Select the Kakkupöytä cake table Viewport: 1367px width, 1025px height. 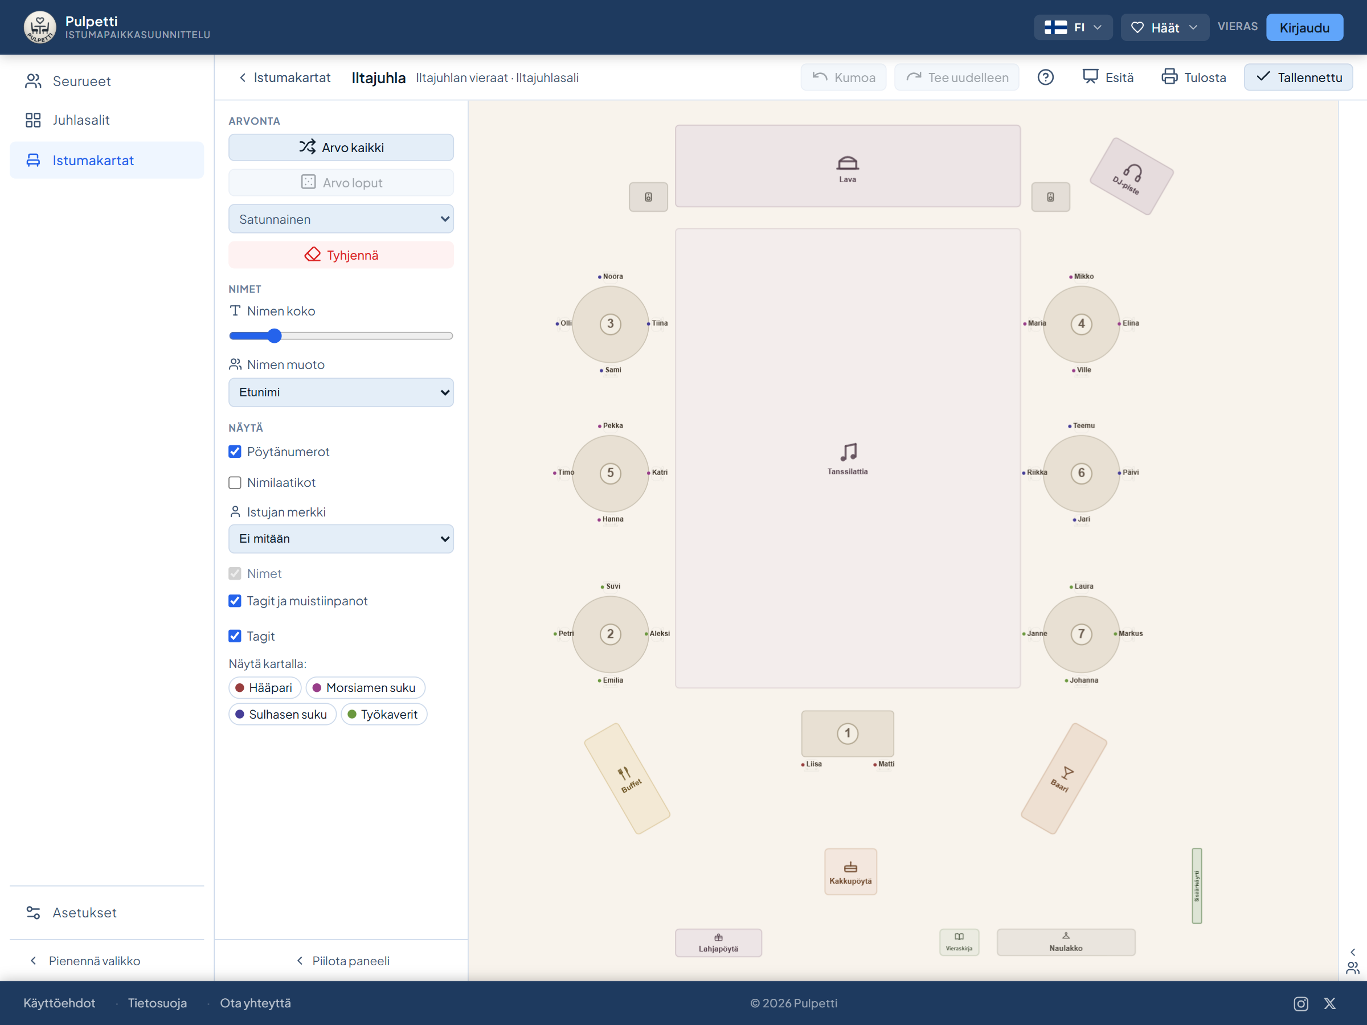point(850,871)
